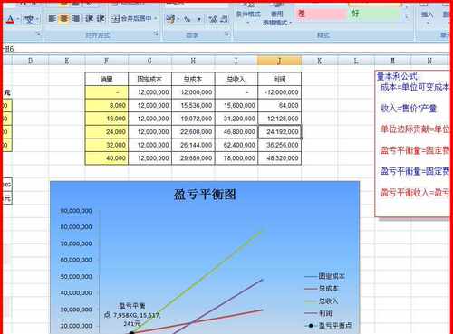Click the 插入 insert cells button
Screen dimensions: 453x334
click(427, 14)
